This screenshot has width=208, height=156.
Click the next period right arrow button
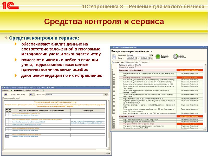point(30,95)
